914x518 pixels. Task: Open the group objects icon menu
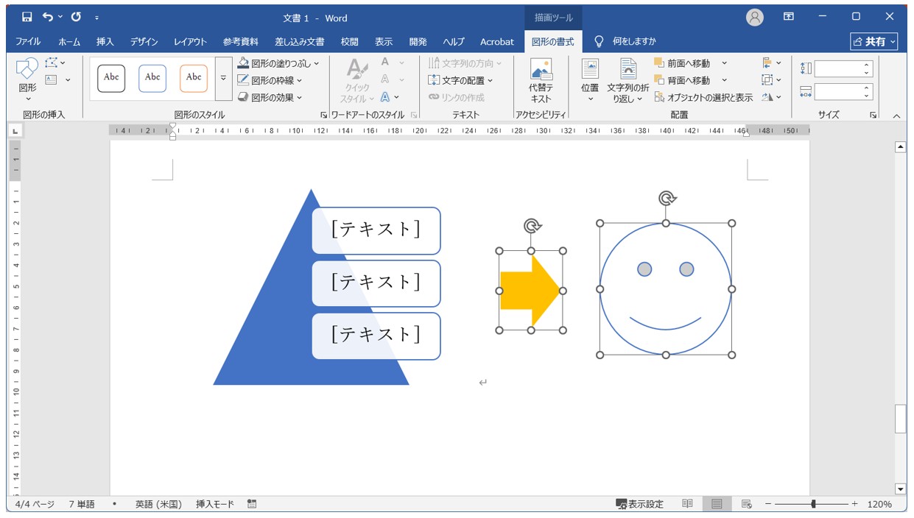772,80
